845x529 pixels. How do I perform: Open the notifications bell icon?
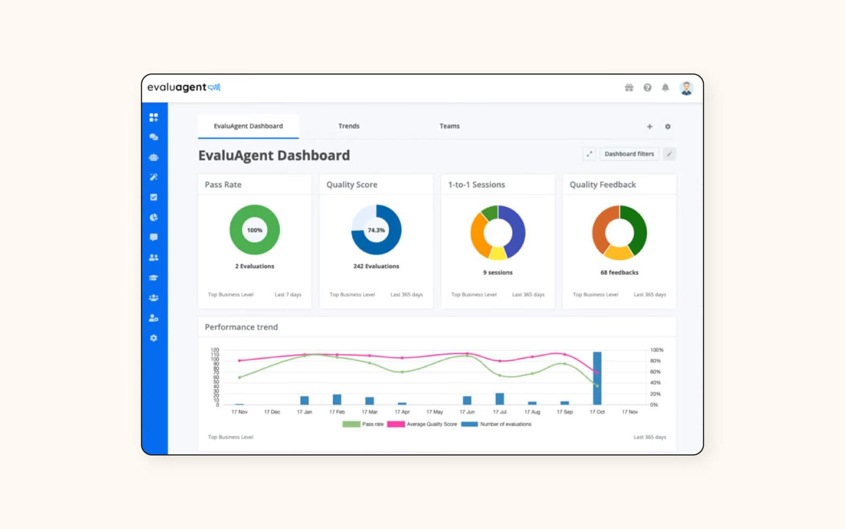[x=666, y=88]
